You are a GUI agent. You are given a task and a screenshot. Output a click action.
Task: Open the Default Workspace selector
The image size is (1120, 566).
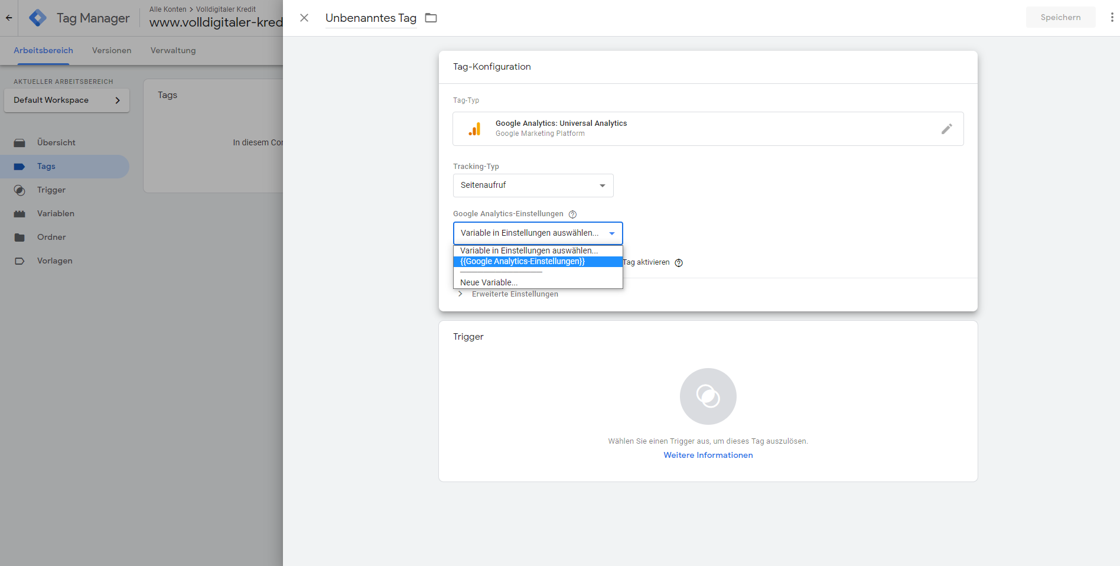click(x=67, y=100)
